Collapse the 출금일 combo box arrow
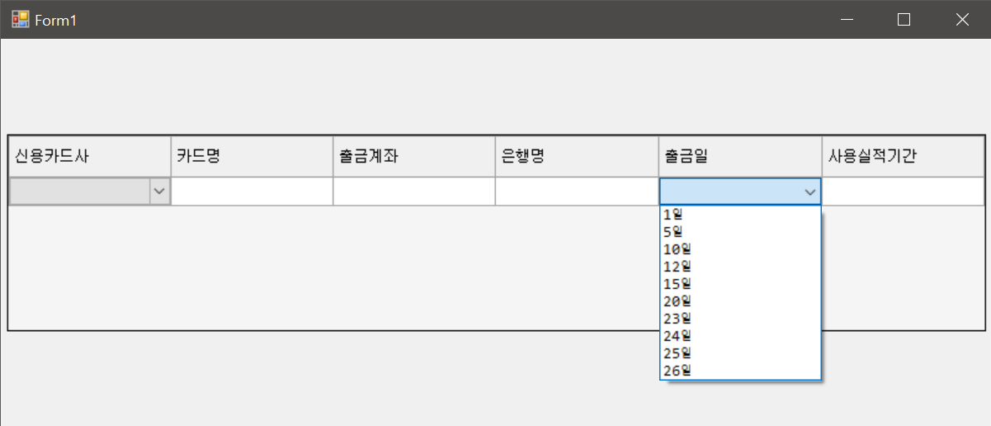The image size is (991, 426). (810, 192)
